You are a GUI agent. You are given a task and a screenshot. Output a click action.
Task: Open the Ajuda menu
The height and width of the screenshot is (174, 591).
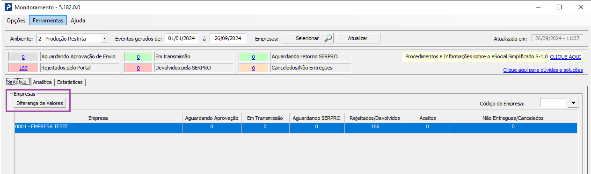click(78, 21)
